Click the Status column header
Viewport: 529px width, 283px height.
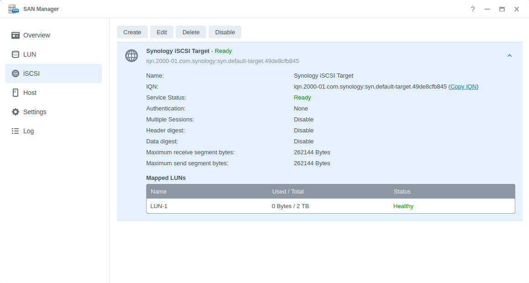coord(402,192)
